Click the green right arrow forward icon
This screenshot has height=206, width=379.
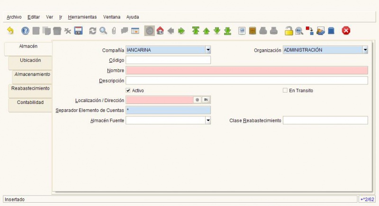click(181, 31)
